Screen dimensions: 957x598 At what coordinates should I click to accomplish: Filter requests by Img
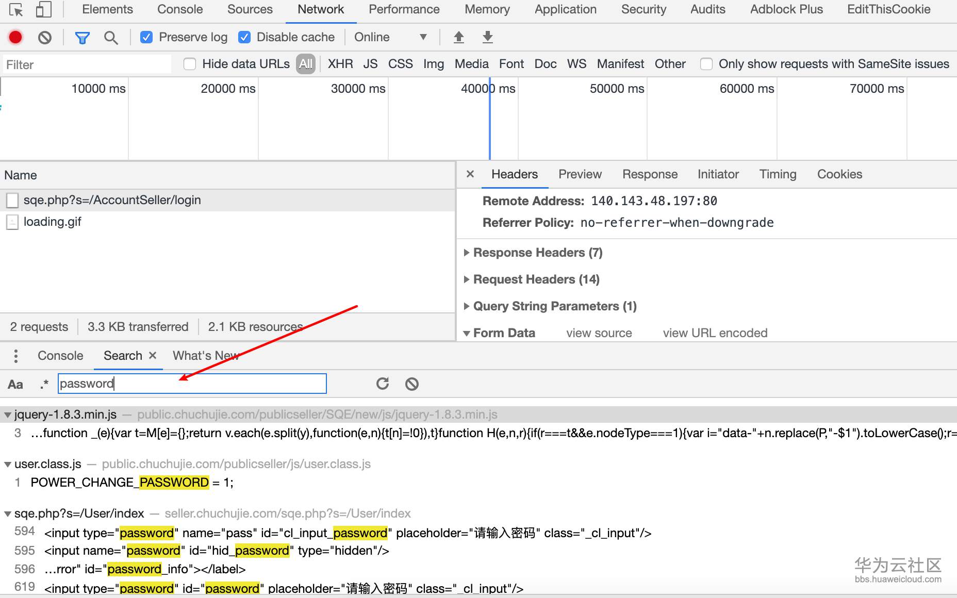click(434, 64)
